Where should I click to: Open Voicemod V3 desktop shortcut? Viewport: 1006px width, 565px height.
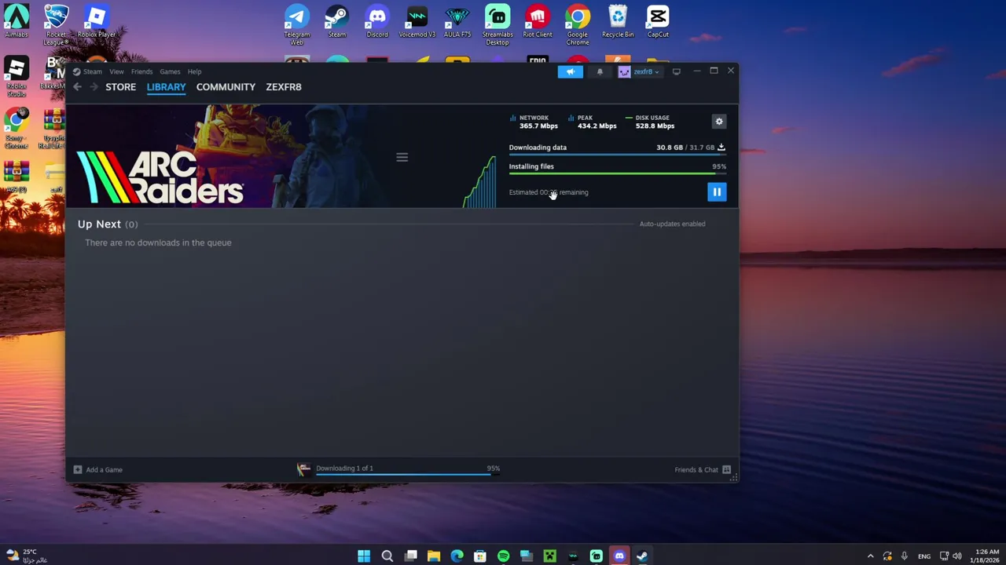(417, 22)
